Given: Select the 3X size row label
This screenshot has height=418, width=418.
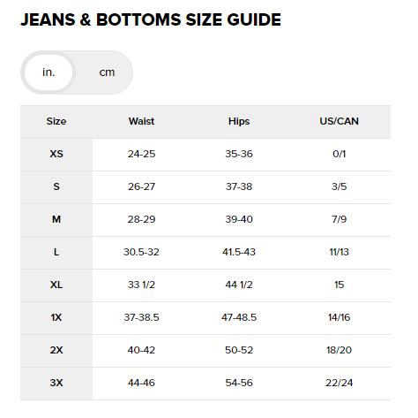Looking at the screenshot, I should click(56, 383).
